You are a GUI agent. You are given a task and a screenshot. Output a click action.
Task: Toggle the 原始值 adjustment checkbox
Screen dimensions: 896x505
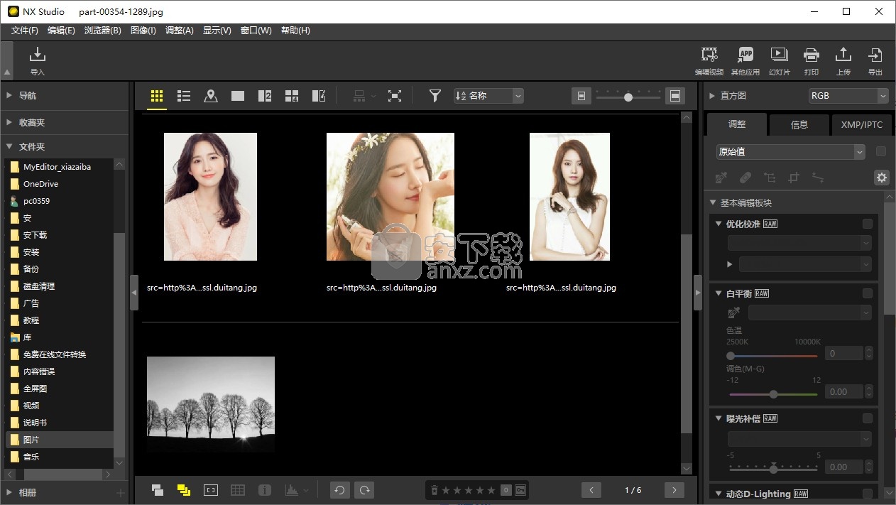pos(881,151)
